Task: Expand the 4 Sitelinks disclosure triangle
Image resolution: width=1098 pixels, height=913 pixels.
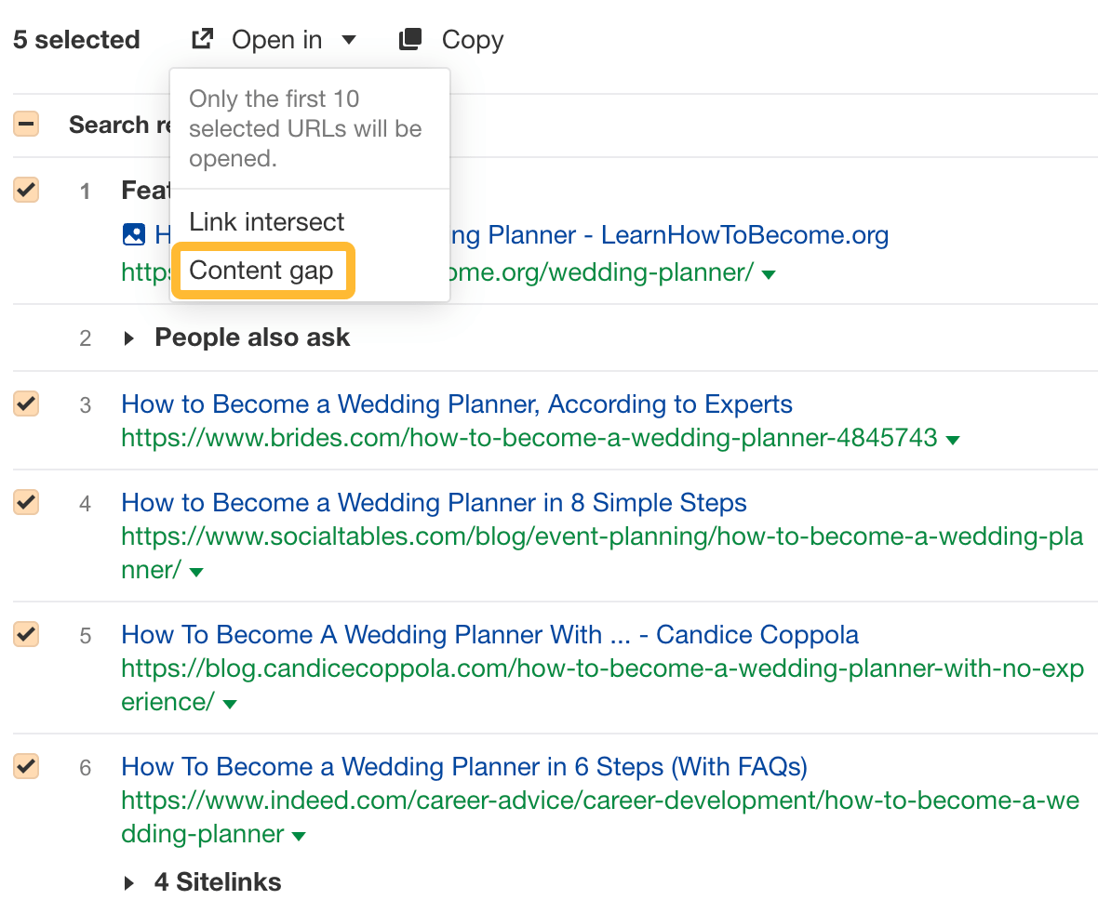Action: (x=128, y=881)
